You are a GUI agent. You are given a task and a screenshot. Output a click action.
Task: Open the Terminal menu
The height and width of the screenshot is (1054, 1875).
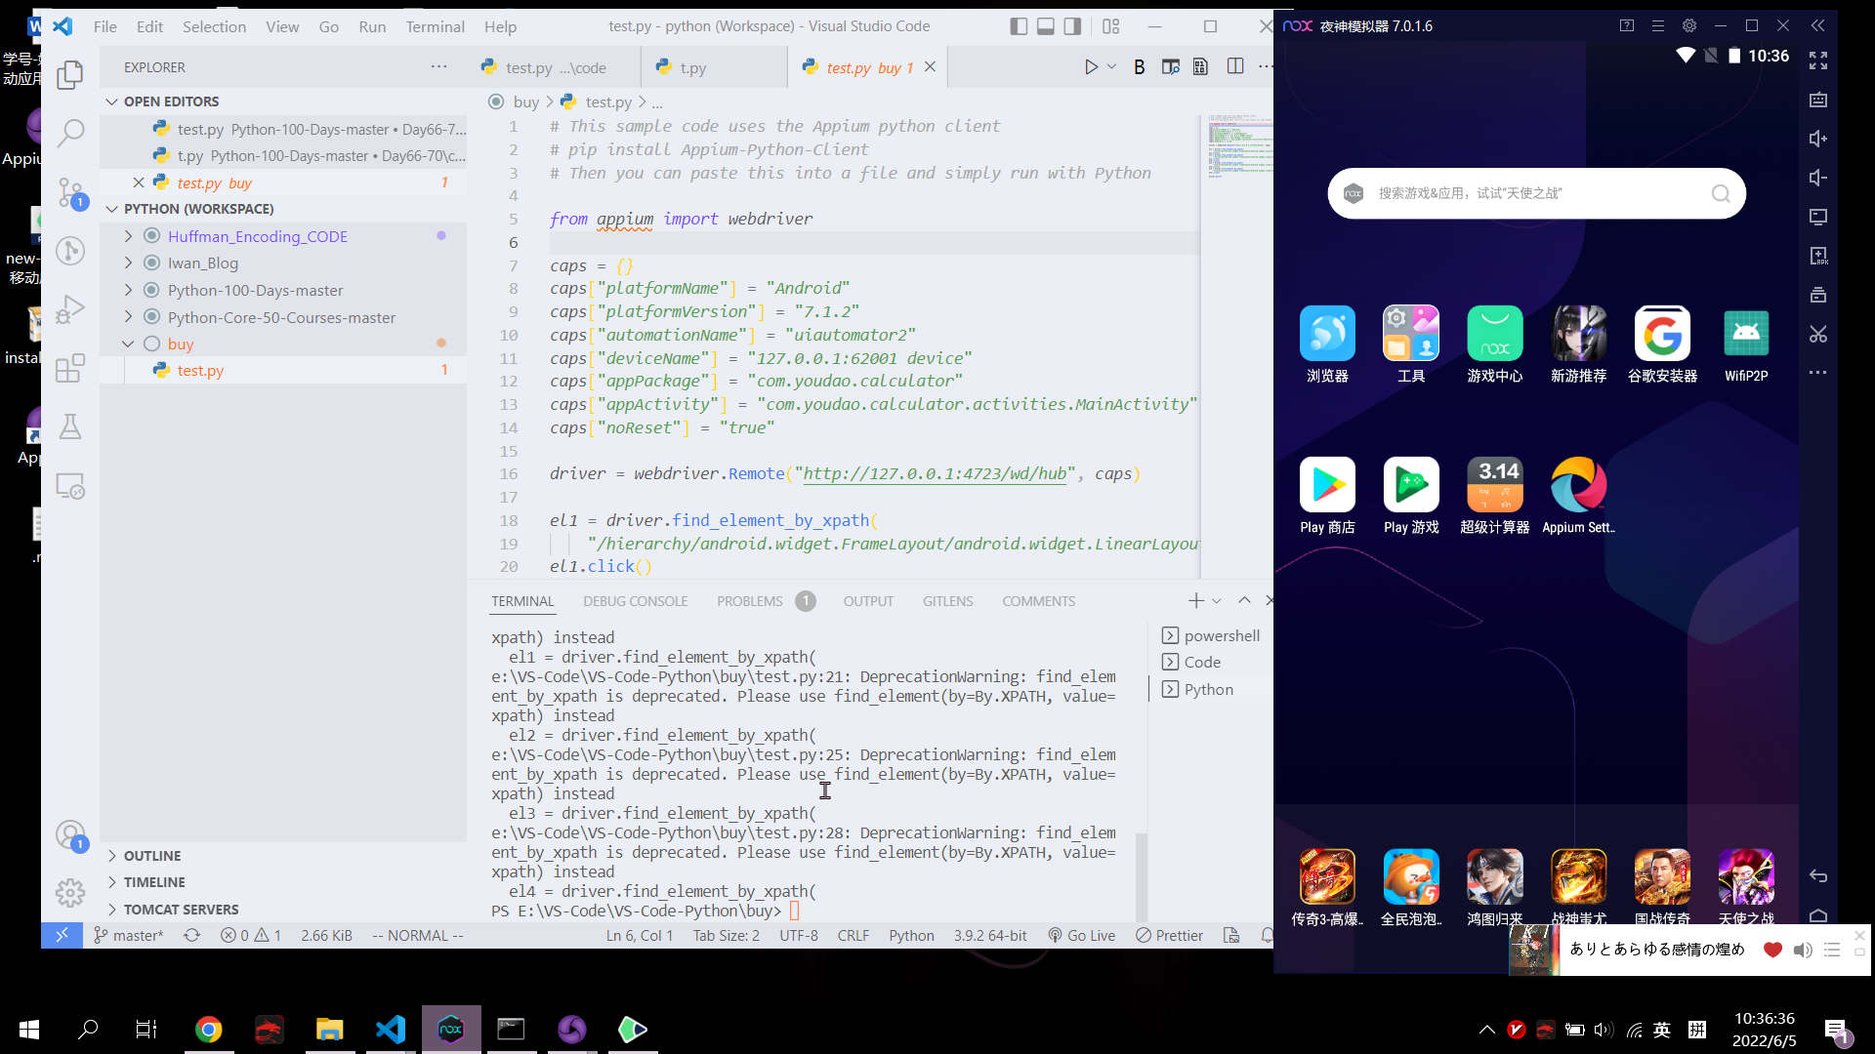pyautogui.click(x=435, y=26)
